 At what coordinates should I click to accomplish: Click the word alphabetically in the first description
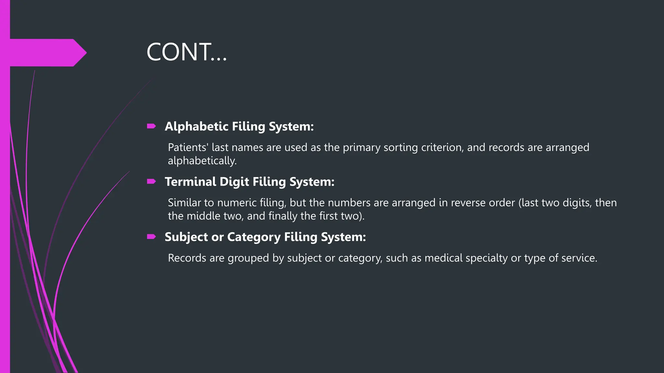pyautogui.click(x=202, y=161)
